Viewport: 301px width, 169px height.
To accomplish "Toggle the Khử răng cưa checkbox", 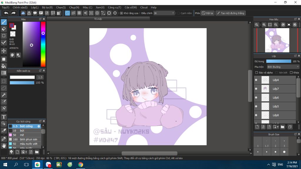I will pyautogui.click(x=121, y=13).
